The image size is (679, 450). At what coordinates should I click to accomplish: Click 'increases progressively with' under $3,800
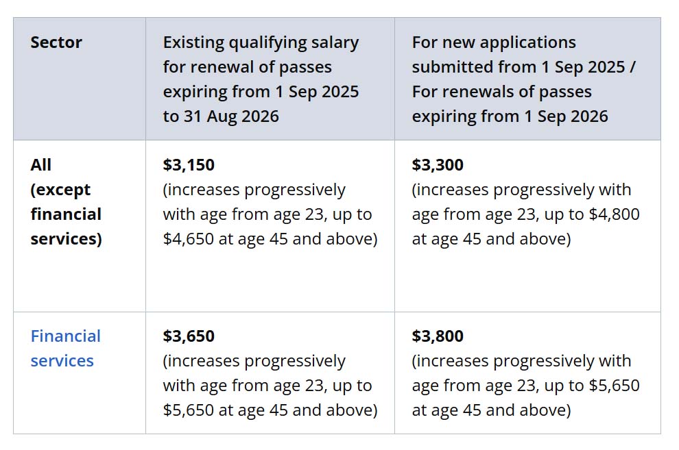(522, 360)
